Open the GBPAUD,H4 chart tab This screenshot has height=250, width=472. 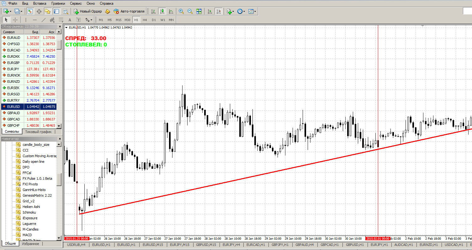point(304,245)
